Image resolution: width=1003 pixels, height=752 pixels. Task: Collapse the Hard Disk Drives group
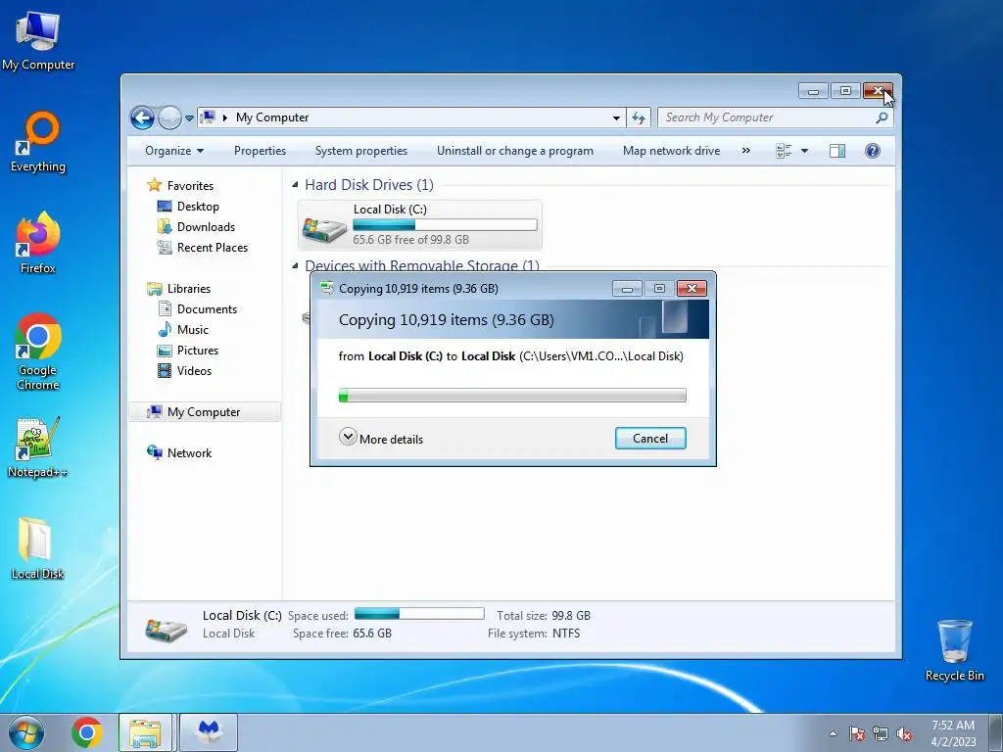(295, 185)
